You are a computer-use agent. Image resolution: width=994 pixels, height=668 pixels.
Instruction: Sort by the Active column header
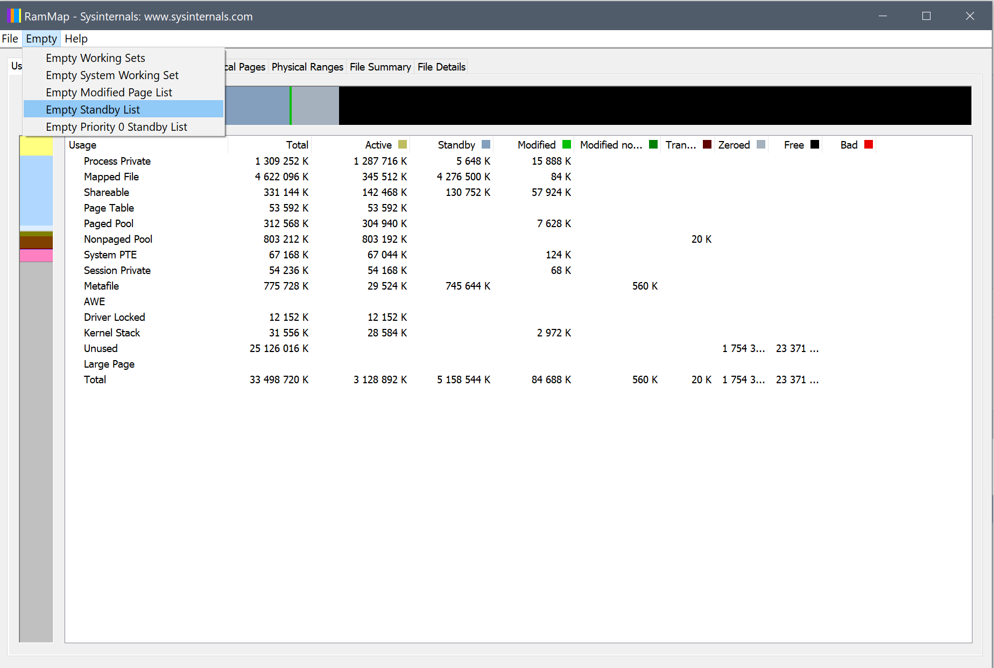point(361,145)
